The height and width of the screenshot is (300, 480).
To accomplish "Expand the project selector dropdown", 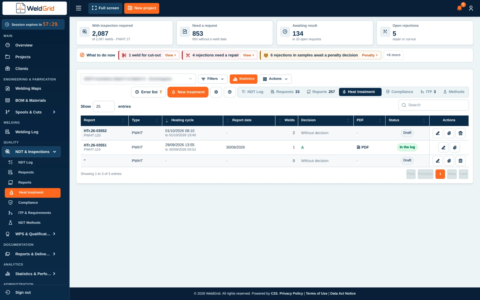I will pos(138,79).
